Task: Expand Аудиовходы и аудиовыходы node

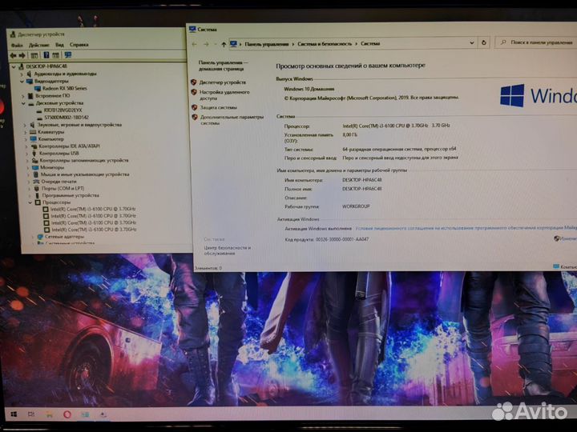Action: click(x=22, y=74)
